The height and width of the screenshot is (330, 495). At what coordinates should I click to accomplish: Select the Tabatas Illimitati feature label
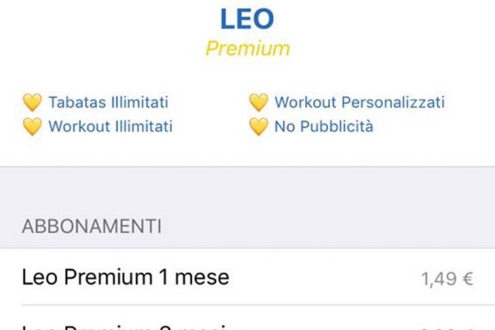108,102
